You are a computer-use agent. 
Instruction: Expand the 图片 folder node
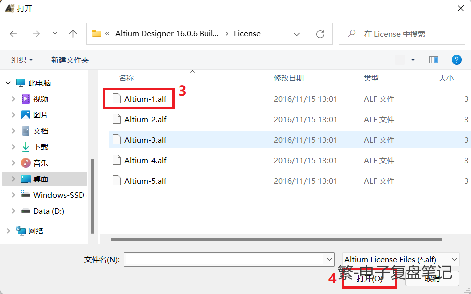[13, 115]
